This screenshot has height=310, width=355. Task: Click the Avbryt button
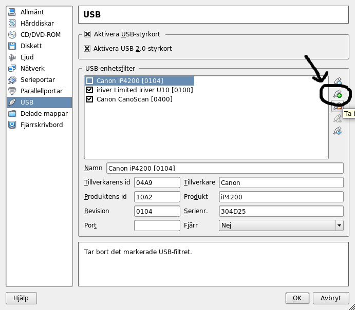[330, 298]
